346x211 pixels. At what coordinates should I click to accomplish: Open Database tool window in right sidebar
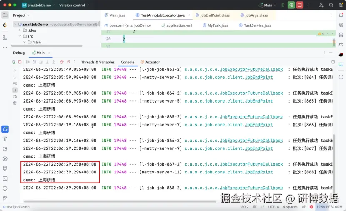(341, 35)
